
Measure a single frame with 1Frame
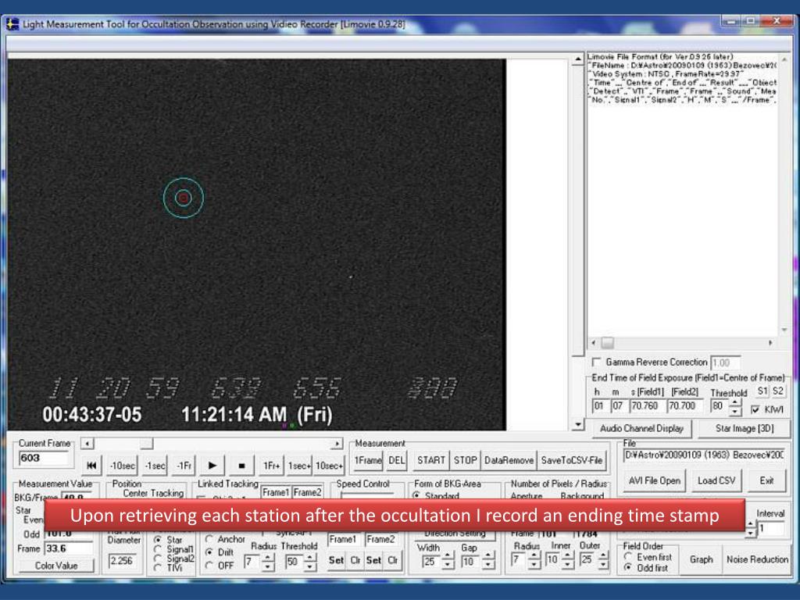[x=368, y=460]
